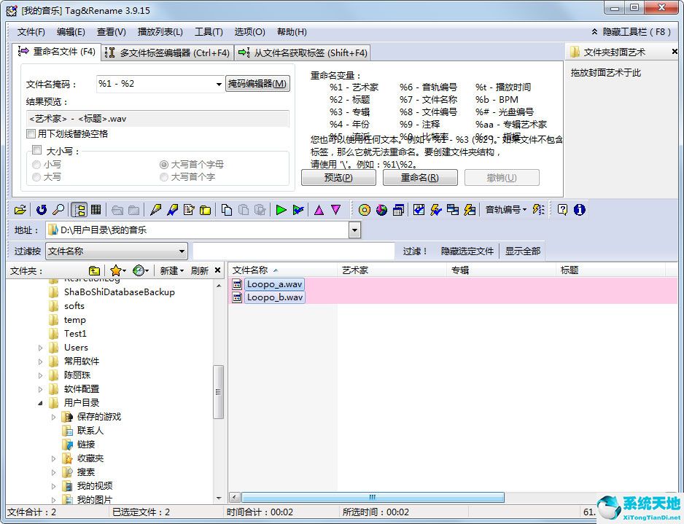Open the 过滤按 文件名称 combo box
The height and width of the screenshot is (524, 684).
117,251
